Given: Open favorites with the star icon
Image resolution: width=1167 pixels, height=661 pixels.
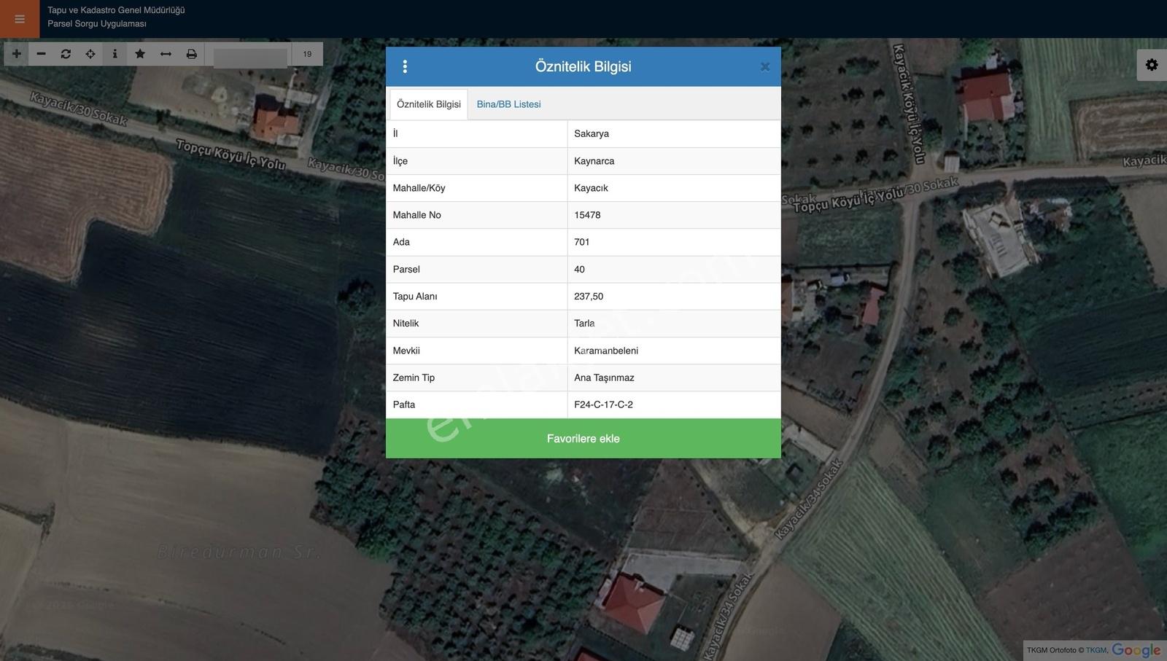Looking at the screenshot, I should coord(140,54).
